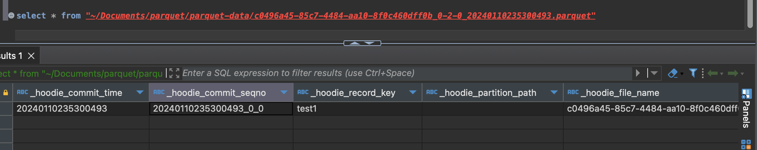Viewport: 757px width, 150px height.
Task: Apply filter with the play arrow
Action: (638, 73)
